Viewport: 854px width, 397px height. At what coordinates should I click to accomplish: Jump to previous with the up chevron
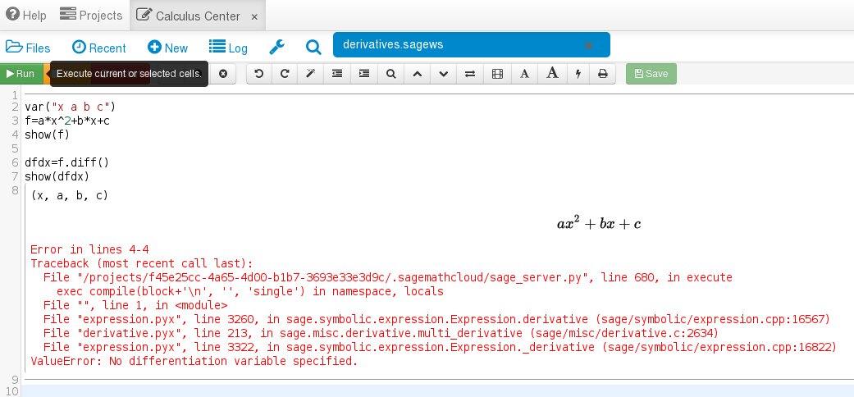[417, 74]
